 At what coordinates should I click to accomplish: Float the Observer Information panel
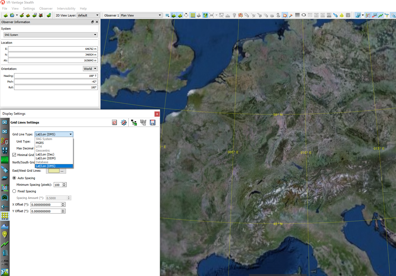coord(93,22)
